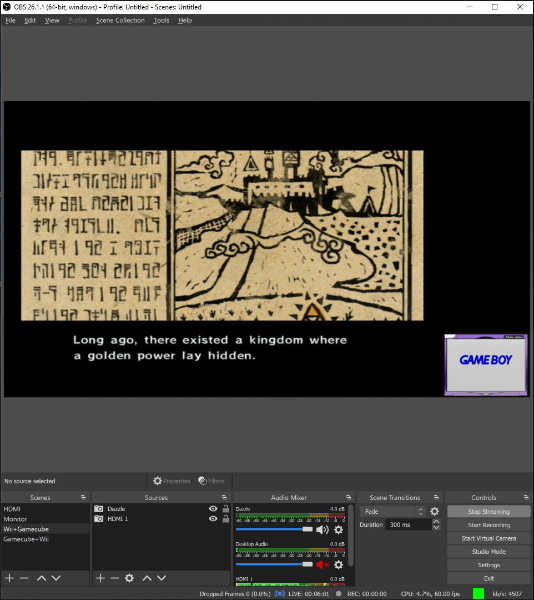Viewport: 534px width, 600px height.
Task: Adjust the Dazzle volume slider
Action: pos(274,529)
